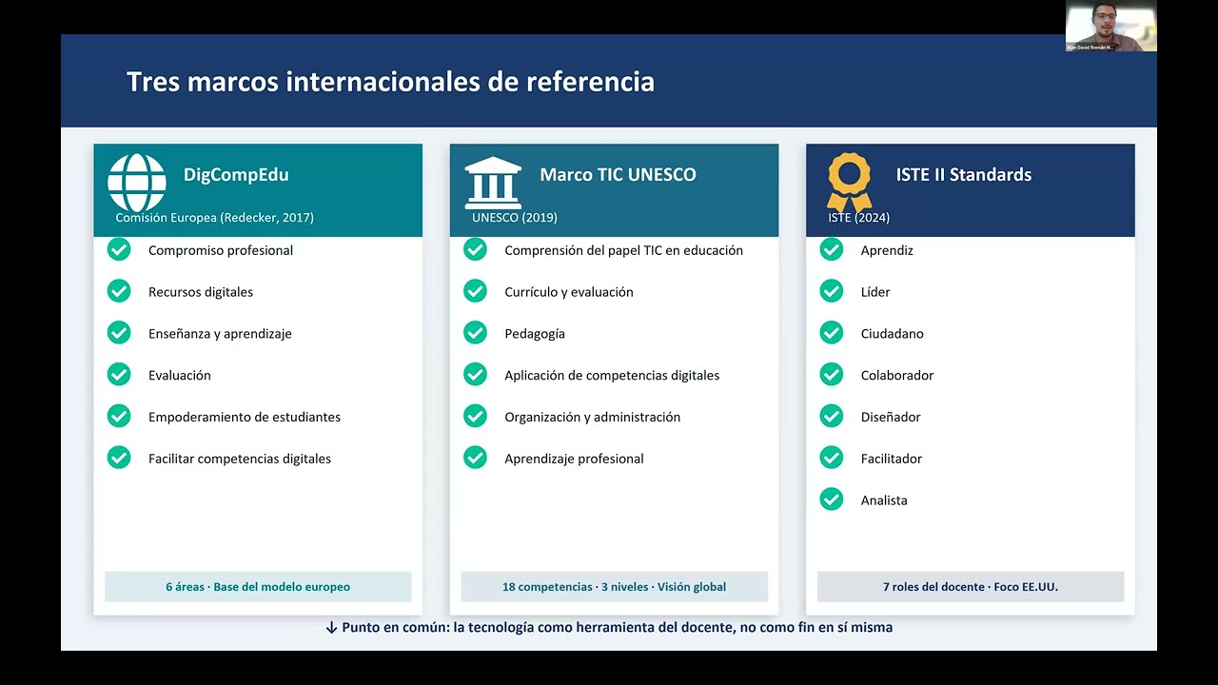Click the ISTE (2024) subtitle
Screen dimensions: 1218x685
pos(858,218)
